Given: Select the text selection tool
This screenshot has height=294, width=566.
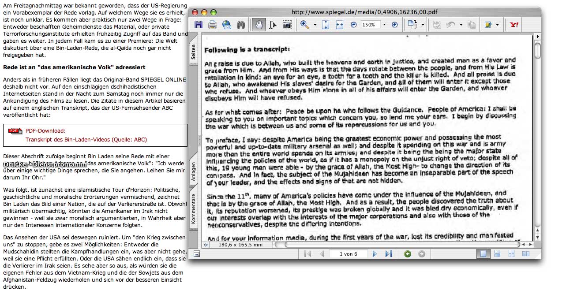Looking at the screenshot, I should 273,25.
